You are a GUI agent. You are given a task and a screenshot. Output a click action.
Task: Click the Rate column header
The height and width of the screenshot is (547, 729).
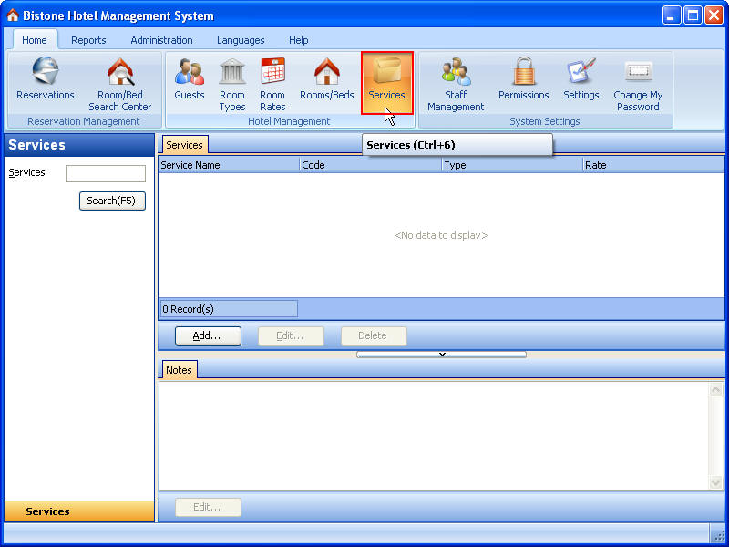pyautogui.click(x=652, y=165)
